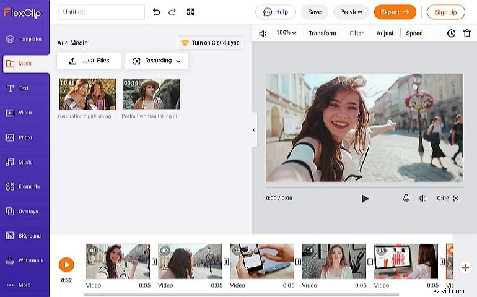Open the clip duration clock icon

(x=451, y=33)
